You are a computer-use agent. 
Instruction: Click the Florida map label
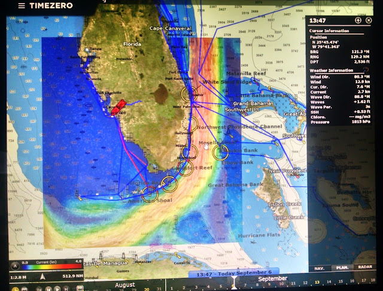(x=132, y=44)
